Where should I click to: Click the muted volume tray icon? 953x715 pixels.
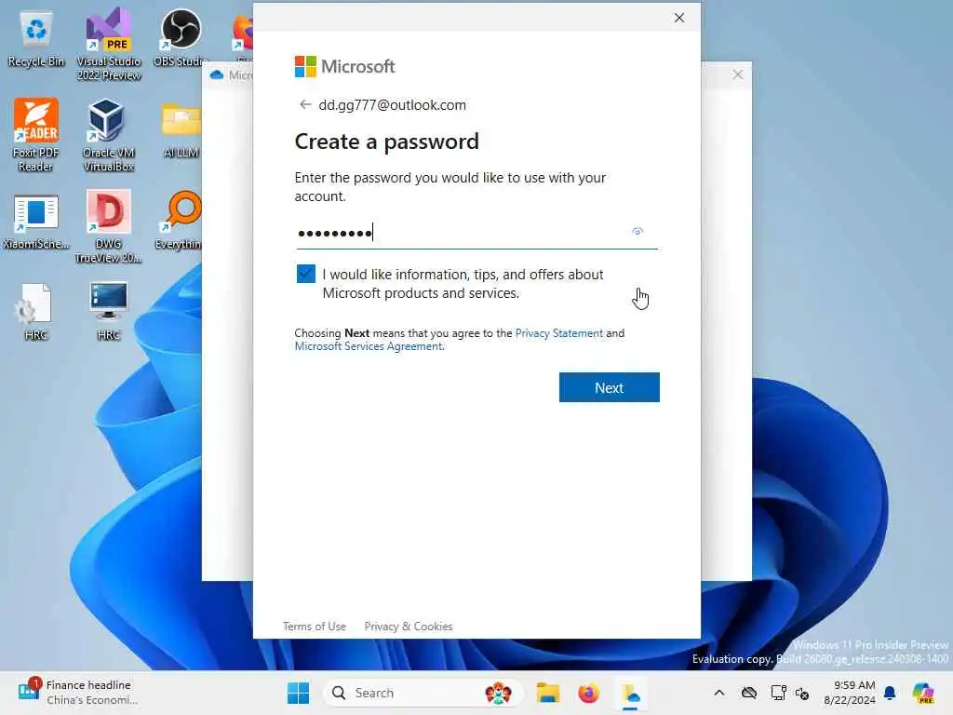tap(802, 693)
